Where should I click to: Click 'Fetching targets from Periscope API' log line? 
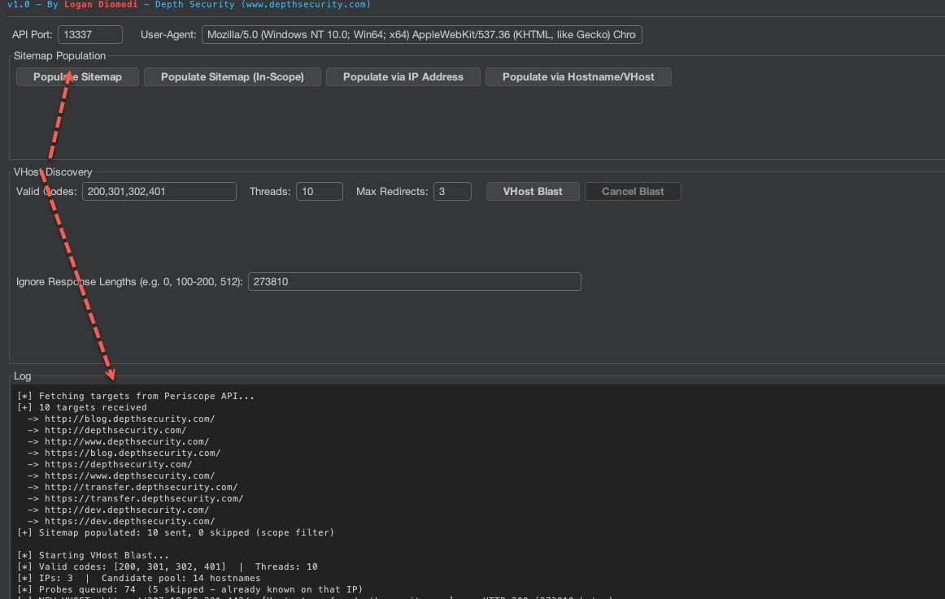(x=136, y=396)
